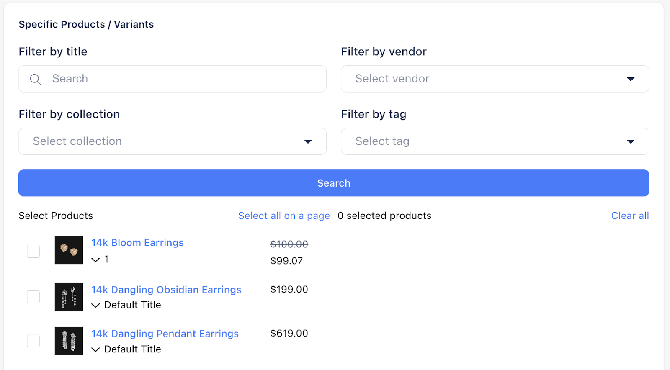
Task: Click the 14k Bloom Earrings product thumbnail
Action: click(69, 250)
